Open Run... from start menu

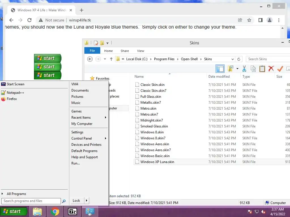pyautogui.click(x=76, y=163)
